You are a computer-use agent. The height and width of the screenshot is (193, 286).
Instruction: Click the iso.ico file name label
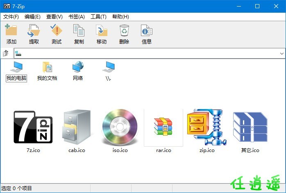pos(120,150)
